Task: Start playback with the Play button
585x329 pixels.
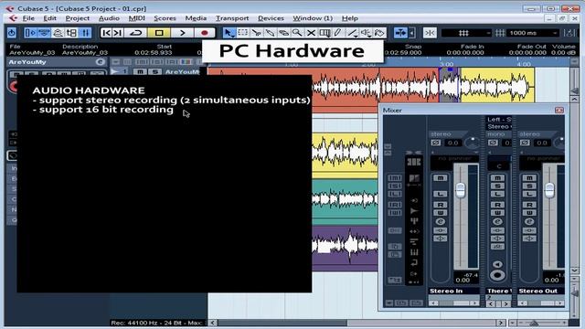Action: click(182, 33)
